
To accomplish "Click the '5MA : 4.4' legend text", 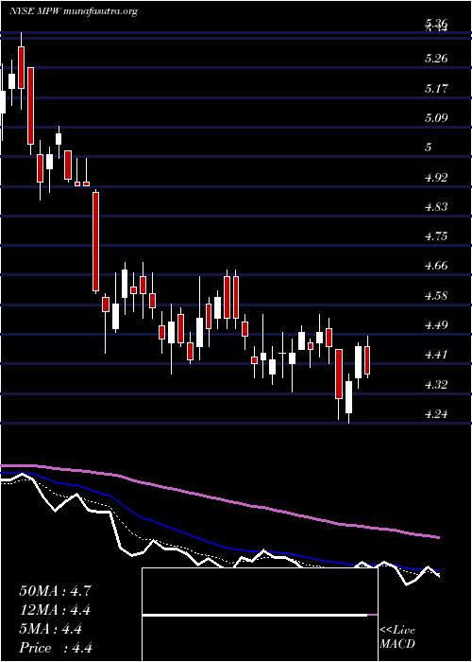I will (x=50, y=629).
